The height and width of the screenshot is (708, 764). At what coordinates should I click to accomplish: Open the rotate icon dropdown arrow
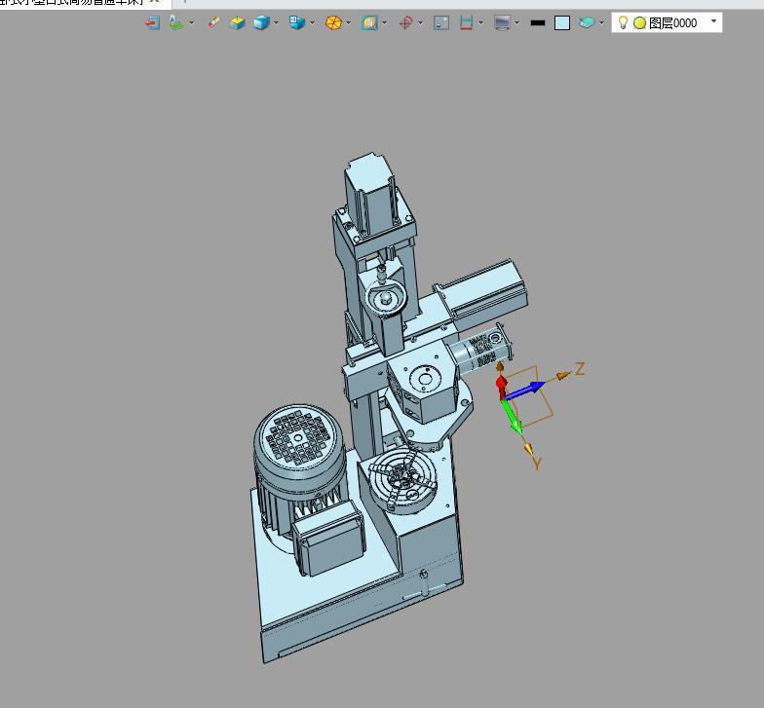point(421,23)
